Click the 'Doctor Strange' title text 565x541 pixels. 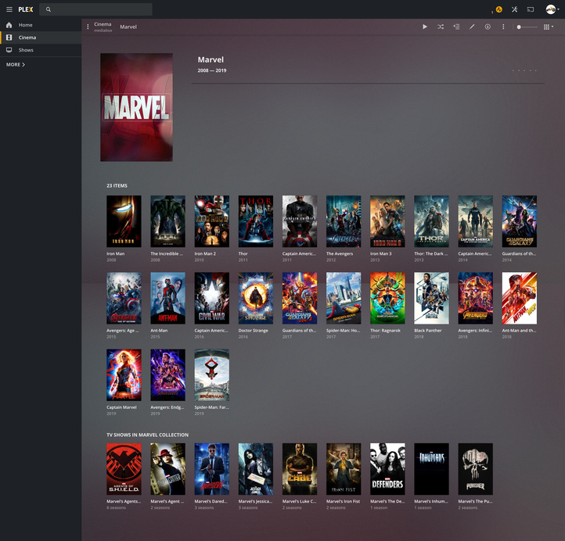(253, 331)
